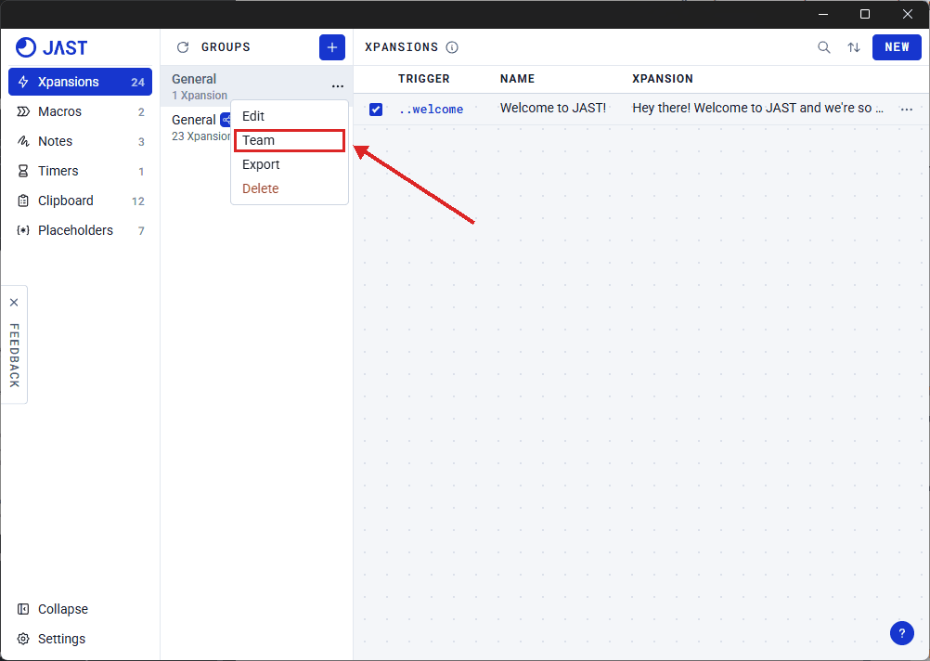This screenshot has height=661, width=930.
Task: Choose Export from the context menu
Action: 289,164
